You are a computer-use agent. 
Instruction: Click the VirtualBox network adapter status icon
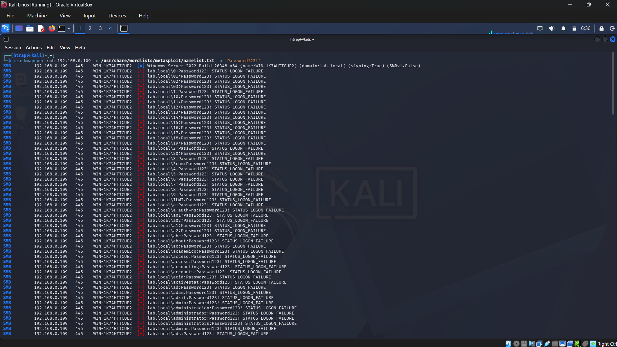[x=539, y=343]
